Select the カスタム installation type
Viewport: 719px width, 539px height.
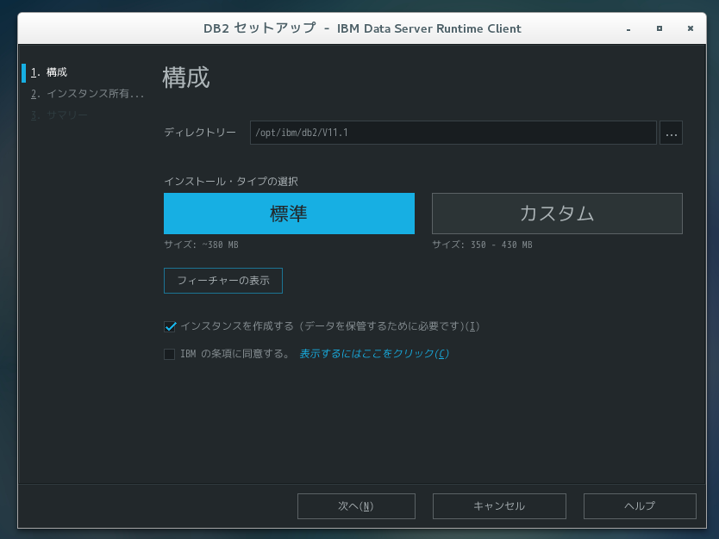click(557, 213)
